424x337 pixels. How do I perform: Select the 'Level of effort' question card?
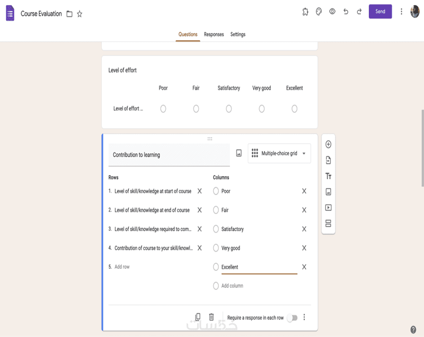point(209,92)
